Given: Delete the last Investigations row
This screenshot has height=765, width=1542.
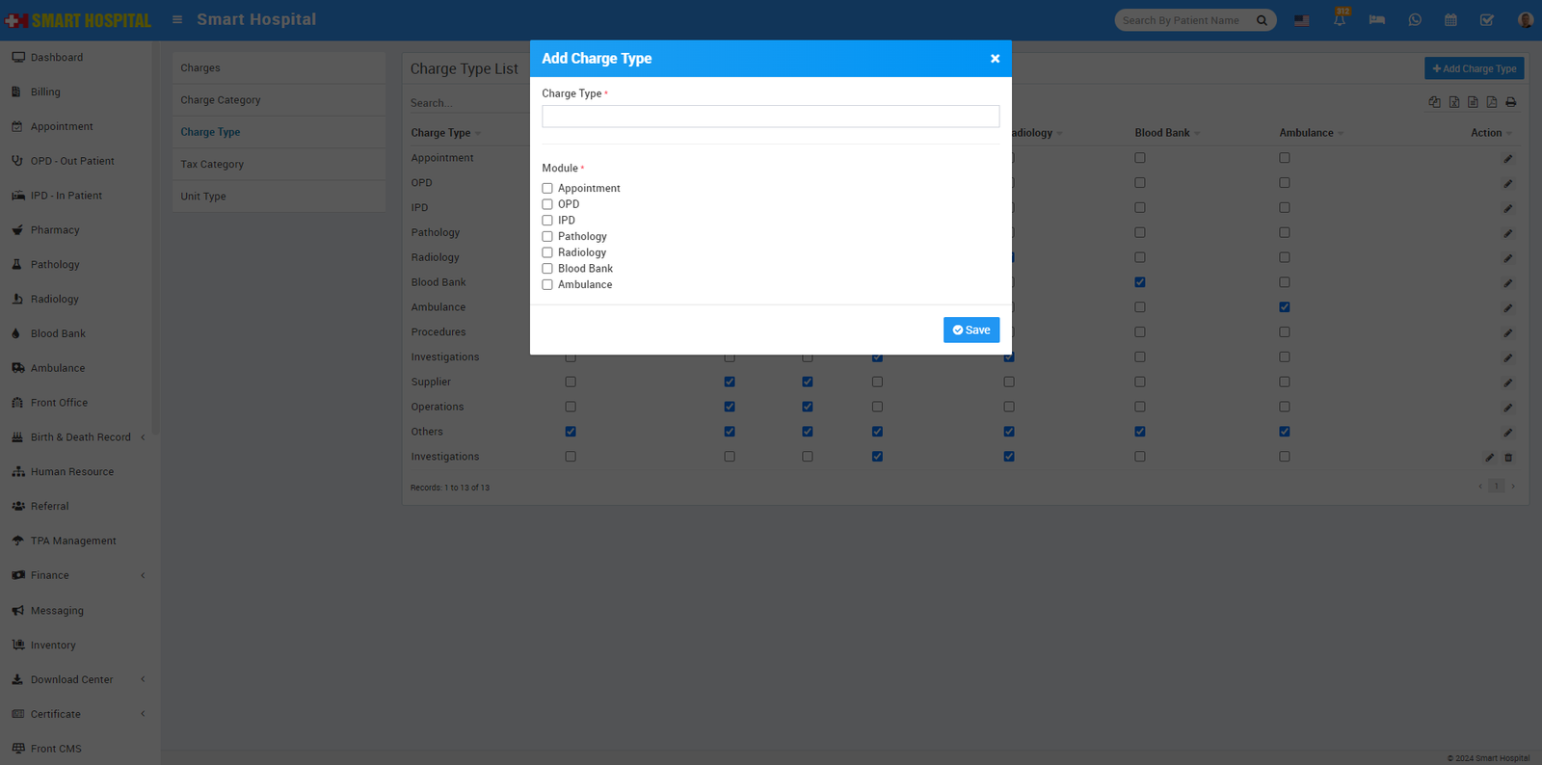Looking at the screenshot, I should (x=1508, y=458).
